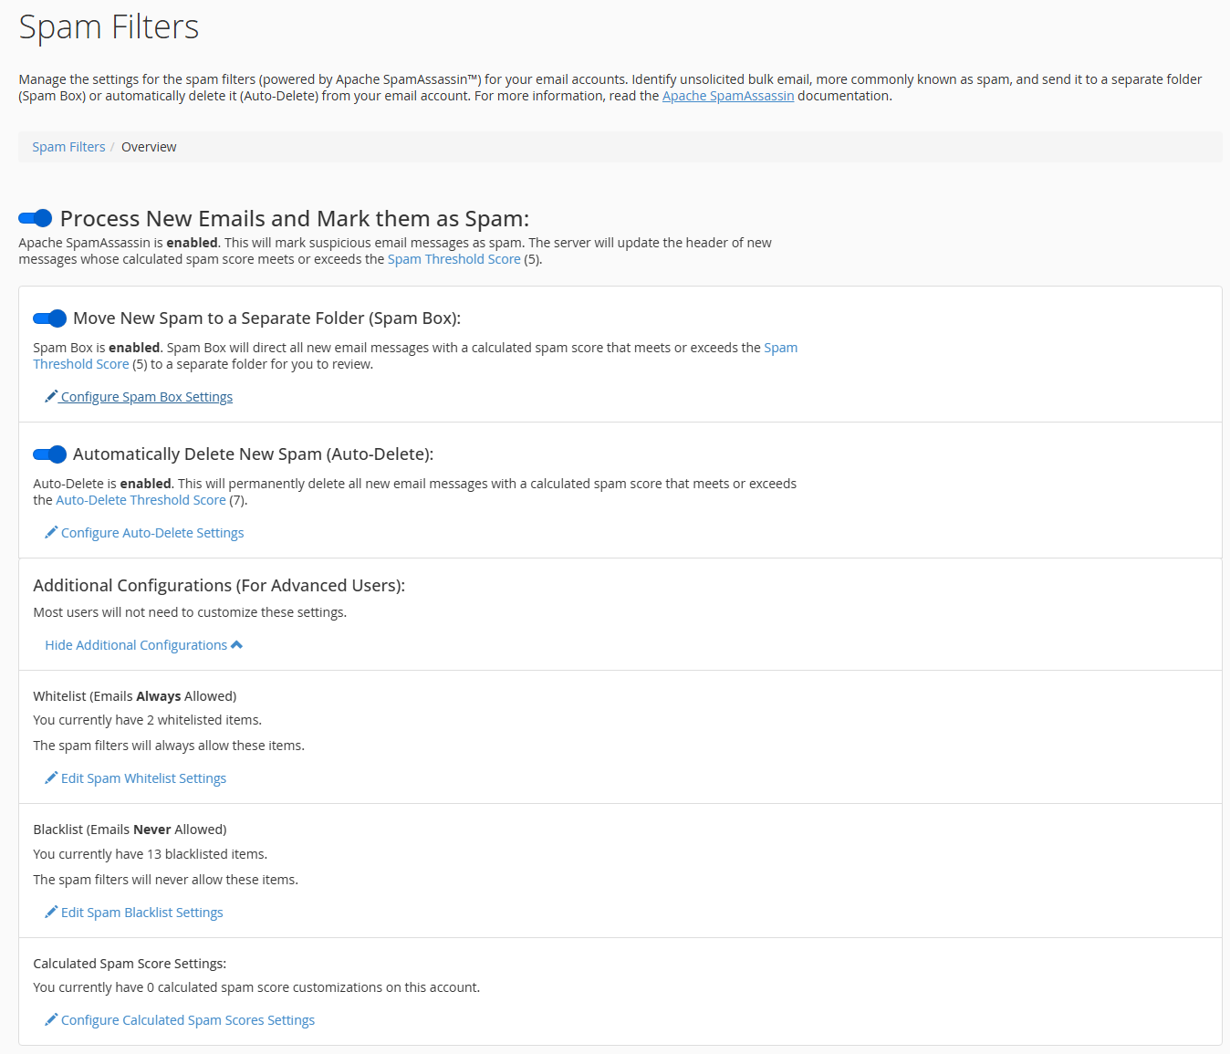Click pencil icon beside Configure Auto-Delete Settings
1230x1054 pixels.
tap(51, 532)
